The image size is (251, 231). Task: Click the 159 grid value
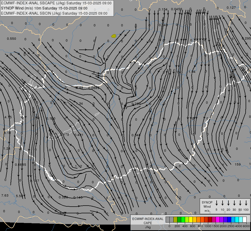[238, 164]
